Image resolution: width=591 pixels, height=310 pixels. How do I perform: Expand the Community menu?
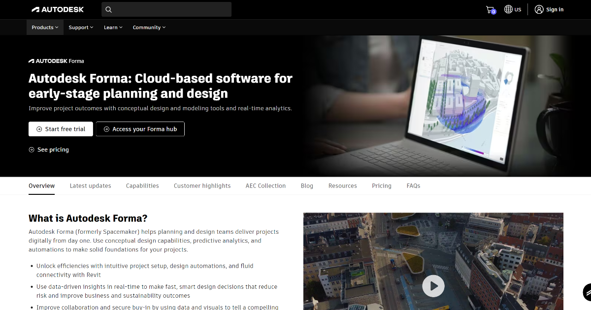[149, 27]
